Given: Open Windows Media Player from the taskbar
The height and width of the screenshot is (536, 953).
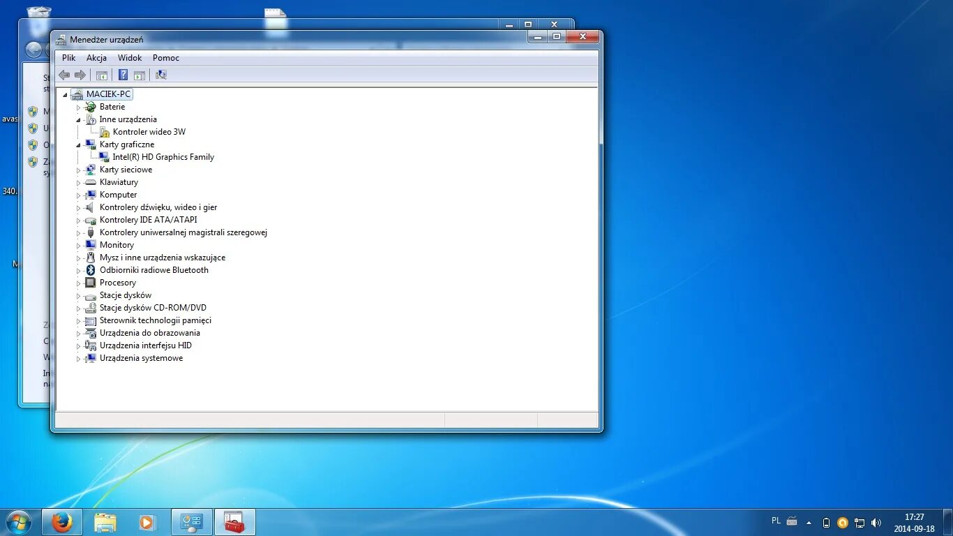Looking at the screenshot, I should 147,522.
